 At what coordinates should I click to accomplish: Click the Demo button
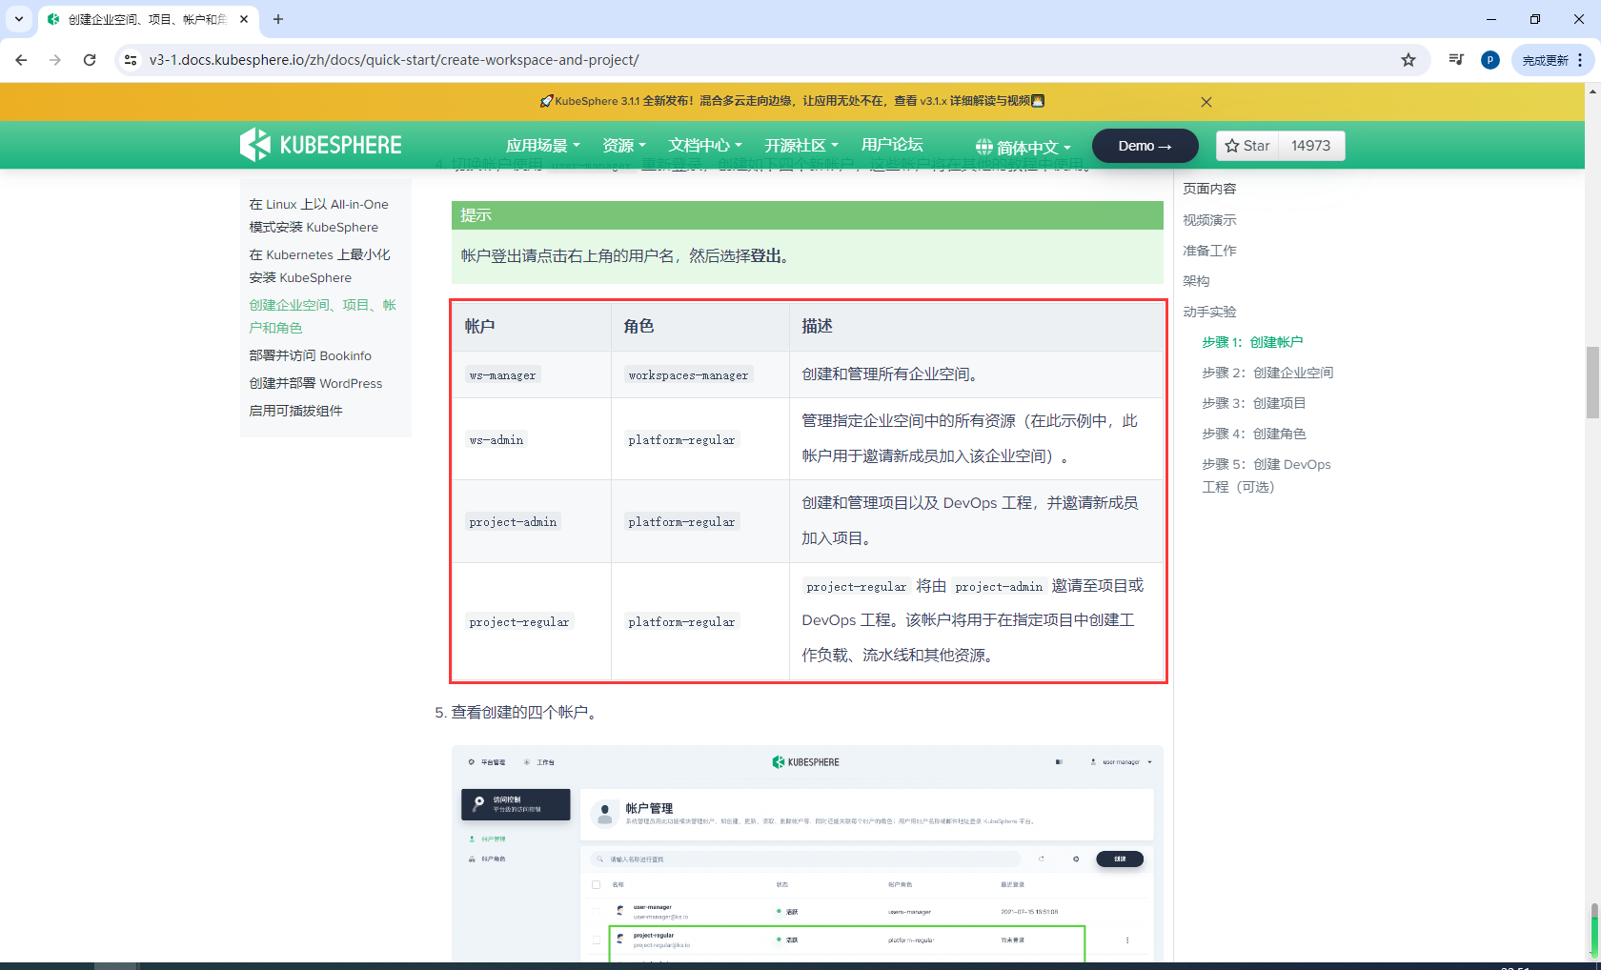[x=1145, y=146]
